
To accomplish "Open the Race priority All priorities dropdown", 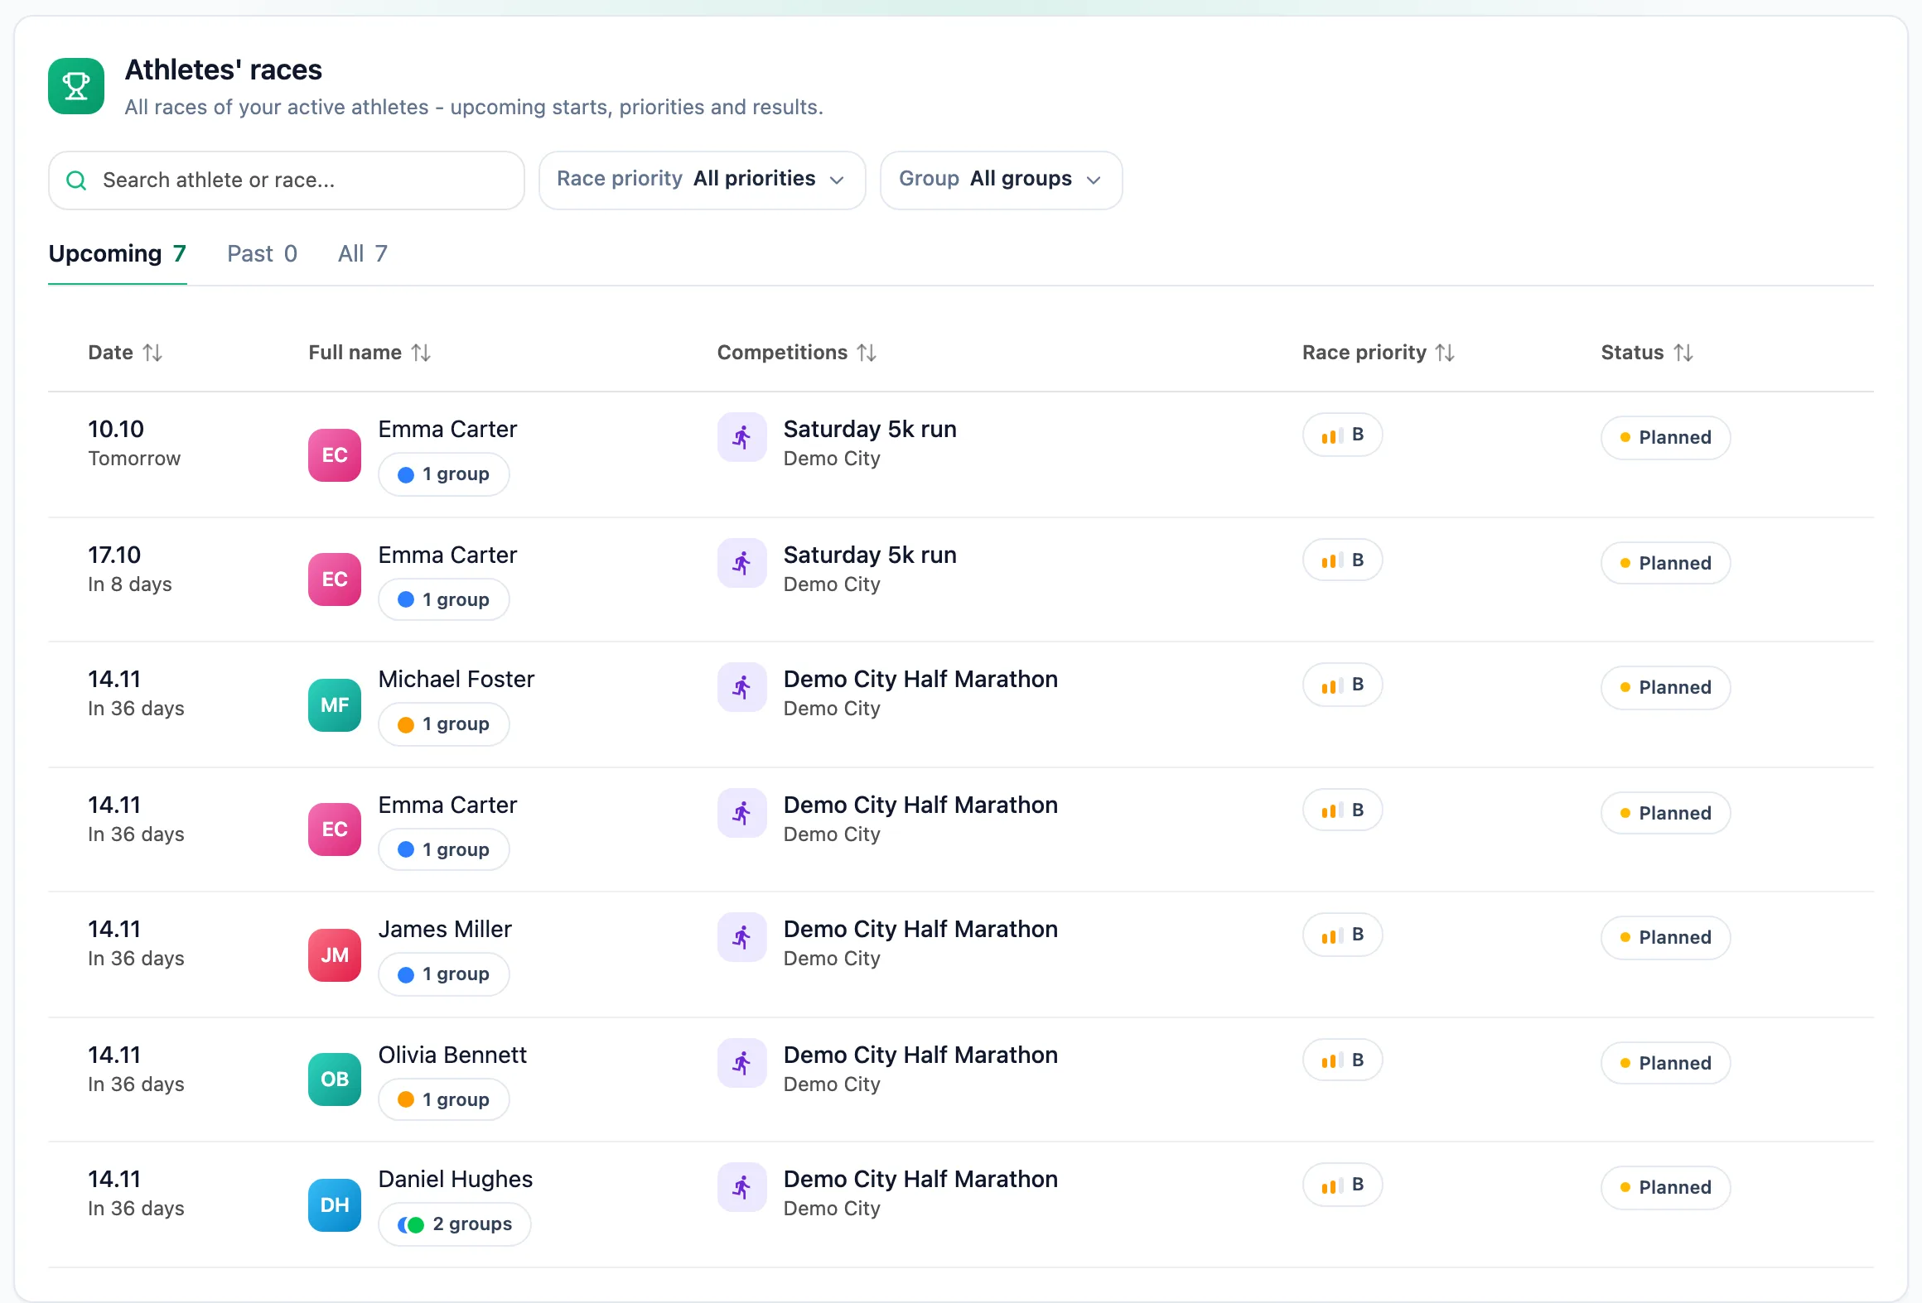I will [702, 180].
